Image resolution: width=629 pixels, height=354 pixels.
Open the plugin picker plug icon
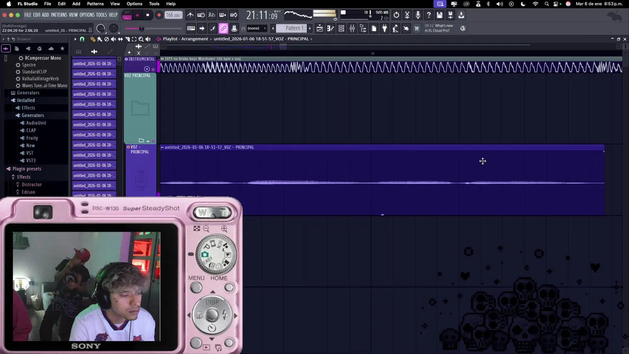[x=384, y=28]
